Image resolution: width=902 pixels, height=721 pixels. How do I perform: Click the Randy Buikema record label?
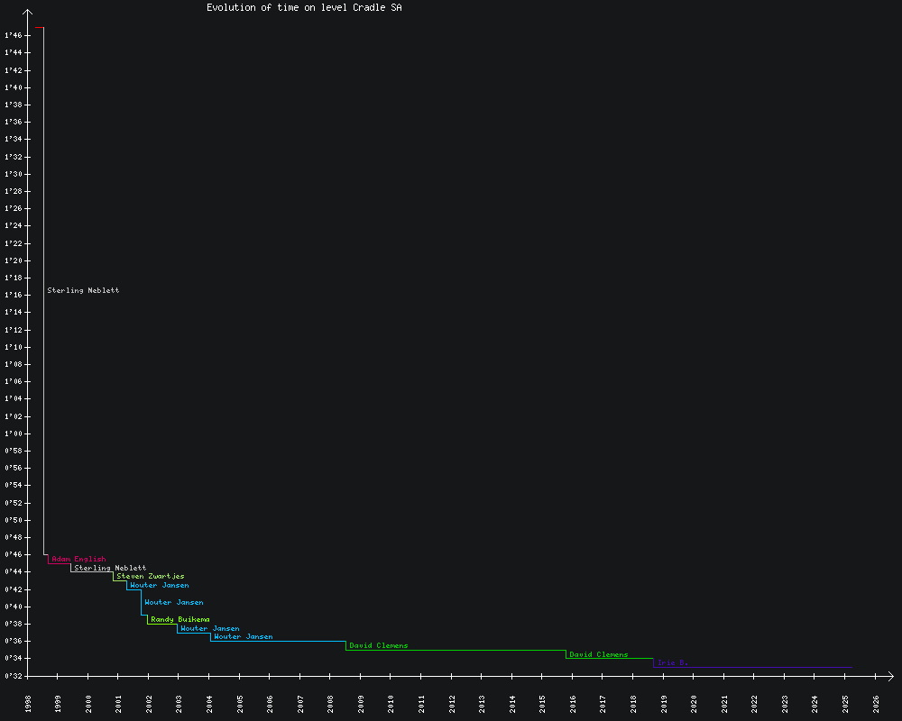[x=179, y=620]
